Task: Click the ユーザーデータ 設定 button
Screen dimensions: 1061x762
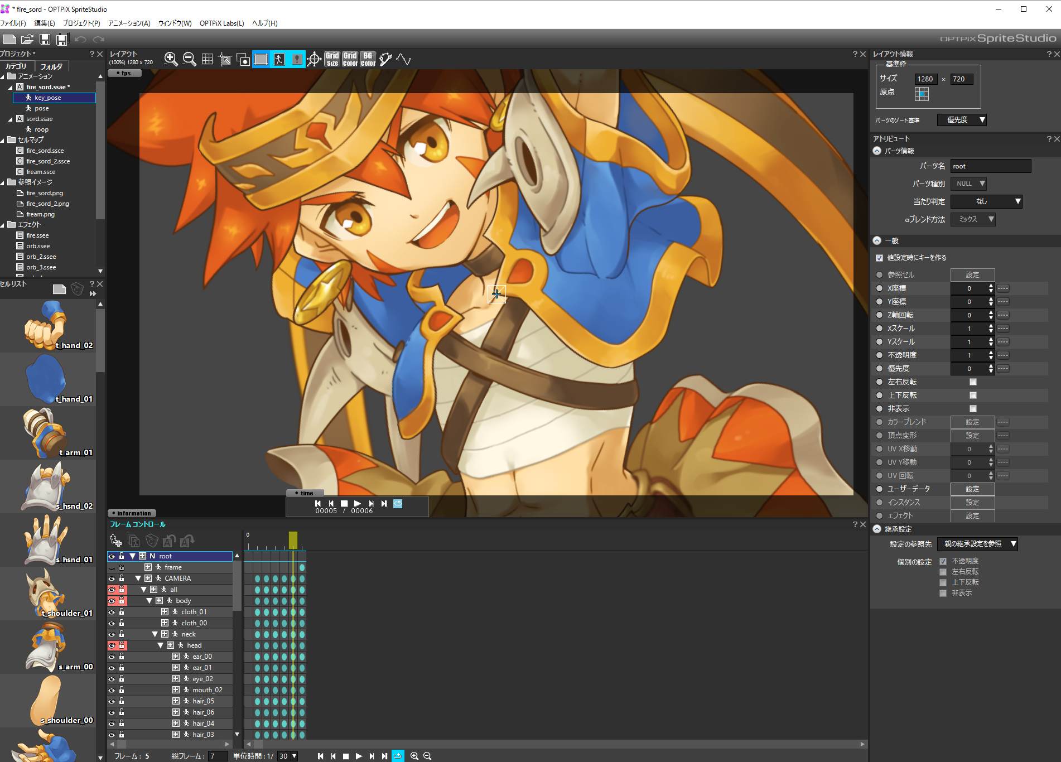Action: coord(972,489)
